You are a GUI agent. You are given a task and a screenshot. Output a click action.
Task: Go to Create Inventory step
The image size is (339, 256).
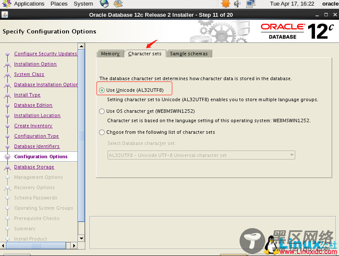tap(33, 126)
